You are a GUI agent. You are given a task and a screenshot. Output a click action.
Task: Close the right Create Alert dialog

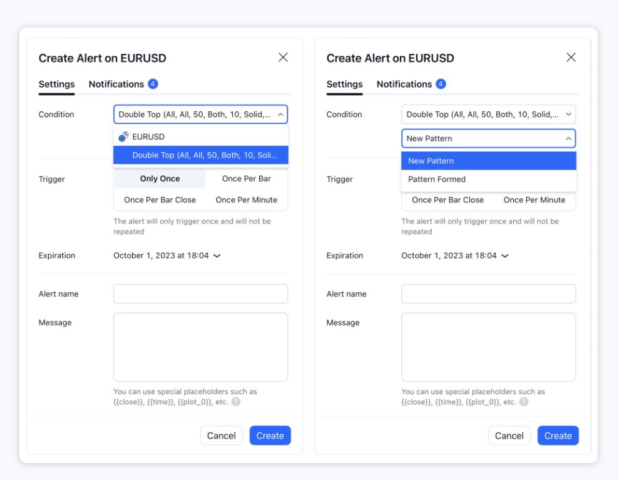tap(571, 57)
